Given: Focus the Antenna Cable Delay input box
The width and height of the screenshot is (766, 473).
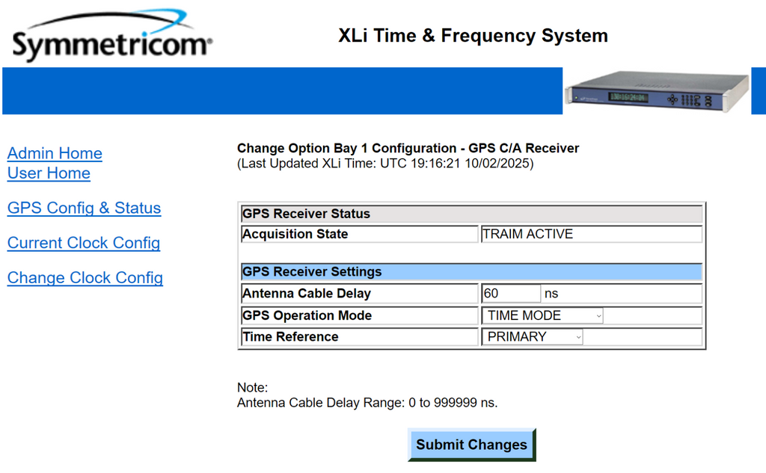Looking at the screenshot, I should 511,294.
